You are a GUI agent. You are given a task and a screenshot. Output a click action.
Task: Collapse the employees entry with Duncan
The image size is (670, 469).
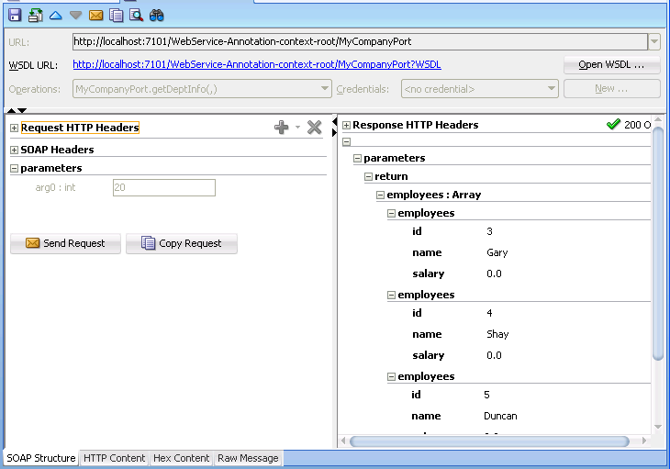click(x=391, y=376)
